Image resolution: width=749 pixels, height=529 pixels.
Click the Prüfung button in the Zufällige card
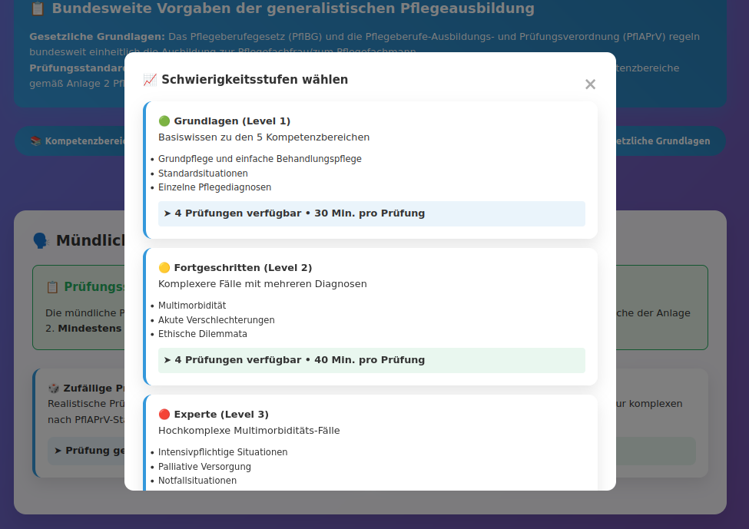coord(86,451)
